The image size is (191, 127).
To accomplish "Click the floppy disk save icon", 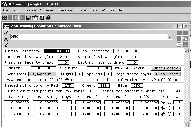I will tap(29, 18).
